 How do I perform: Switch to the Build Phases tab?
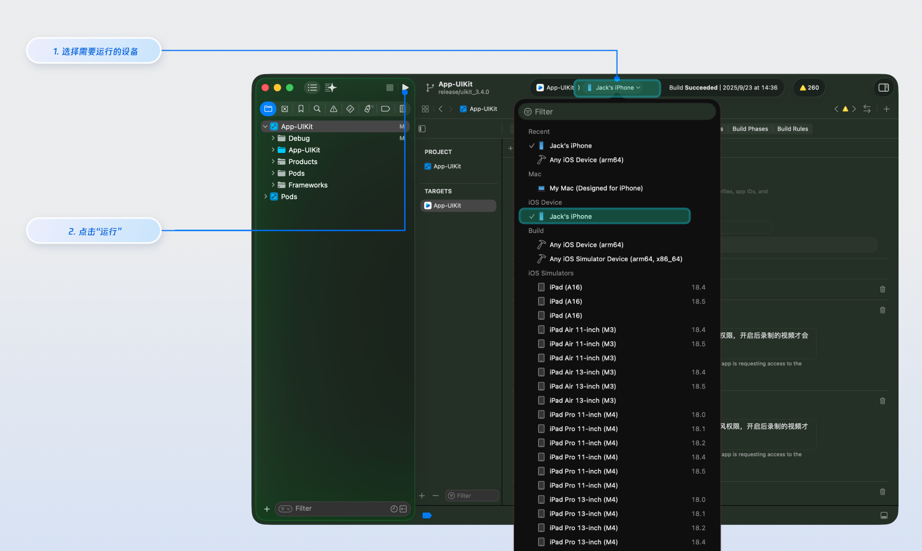pos(750,129)
